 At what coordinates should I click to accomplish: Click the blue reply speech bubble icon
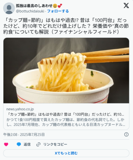(19, 144)
